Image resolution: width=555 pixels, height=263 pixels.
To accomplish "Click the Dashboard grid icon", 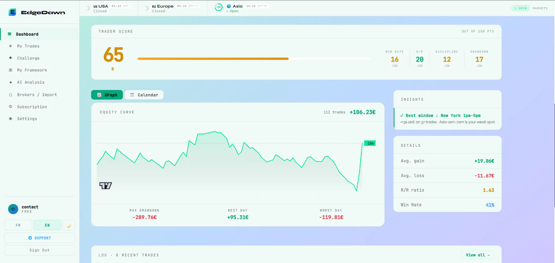I will click(10, 34).
